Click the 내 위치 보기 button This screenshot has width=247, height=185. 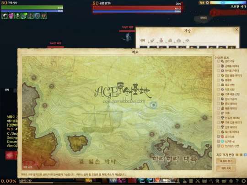click(x=226, y=161)
